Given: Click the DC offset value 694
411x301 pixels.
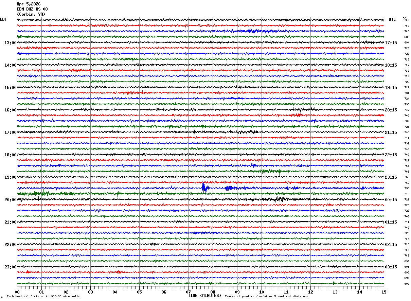Looking at the screenshot, I should pyautogui.click(x=407, y=43).
